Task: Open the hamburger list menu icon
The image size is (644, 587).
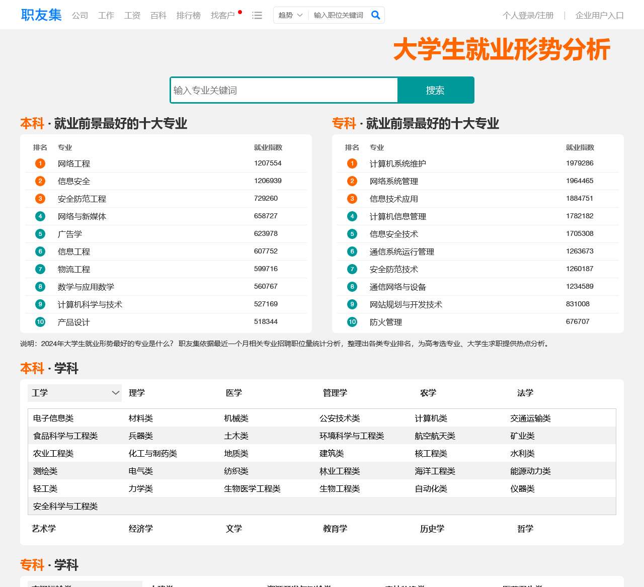Action: click(257, 16)
